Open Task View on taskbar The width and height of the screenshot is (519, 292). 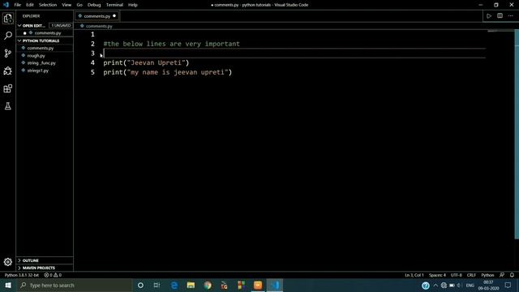pos(157,285)
